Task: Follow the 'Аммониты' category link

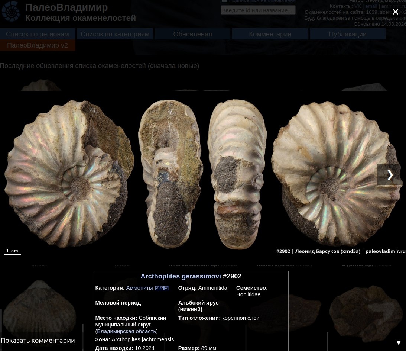Action: pos(139,288)
